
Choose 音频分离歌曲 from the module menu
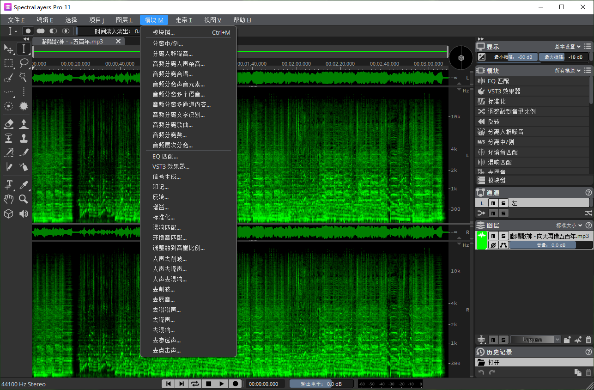tap(173, 125)
